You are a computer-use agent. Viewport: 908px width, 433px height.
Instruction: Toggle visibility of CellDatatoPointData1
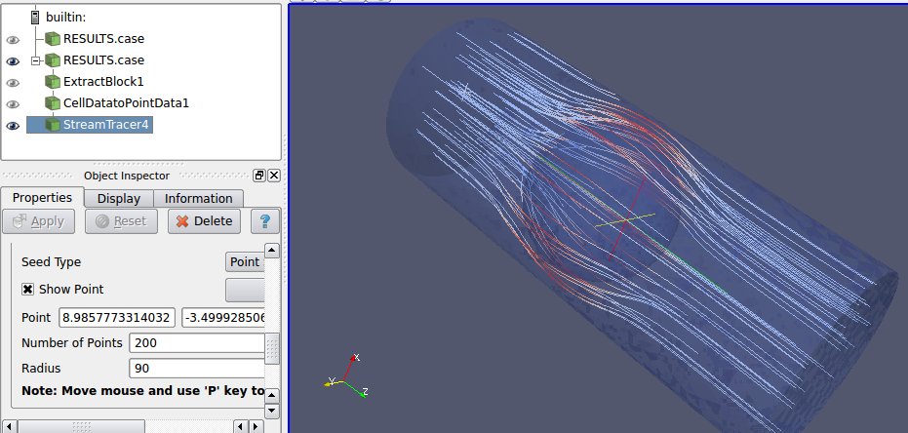(x=13, y=103)
